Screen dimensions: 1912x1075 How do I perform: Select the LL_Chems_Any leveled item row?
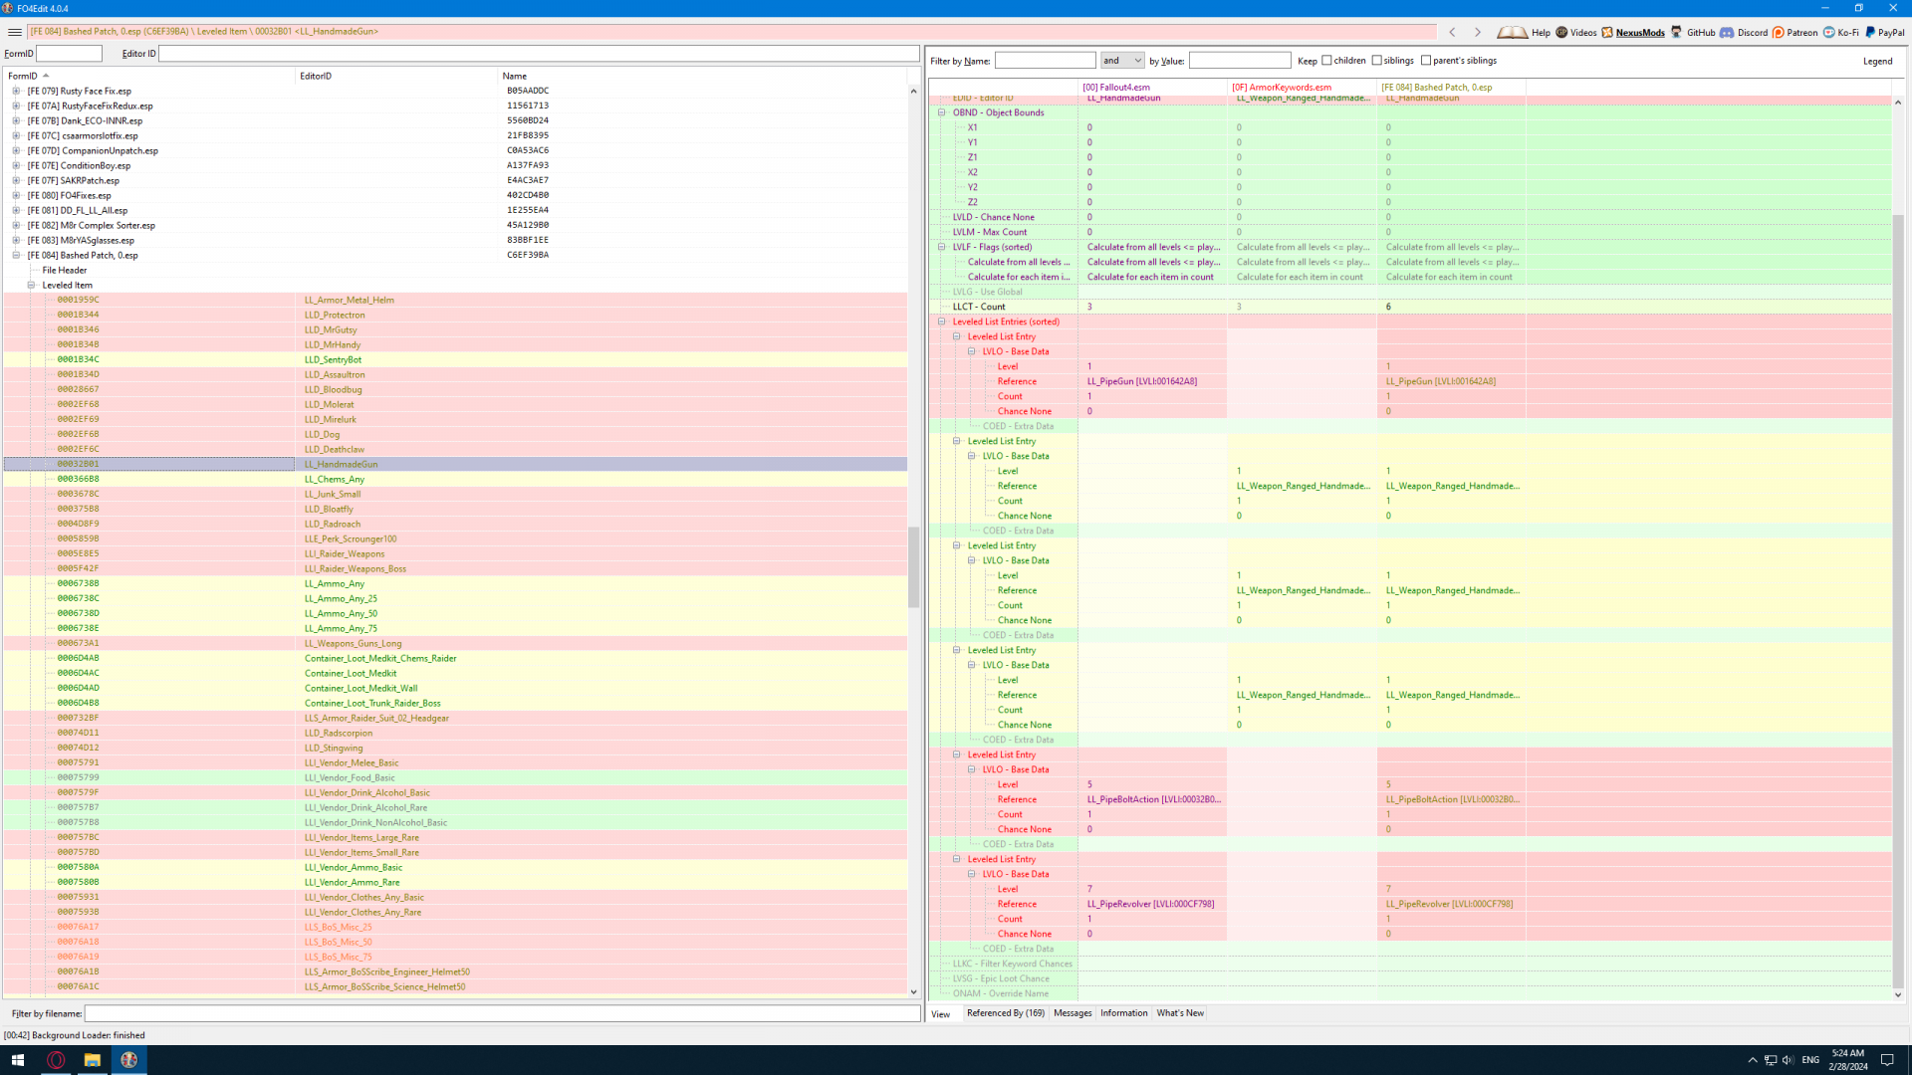click(x=335, y=479)
